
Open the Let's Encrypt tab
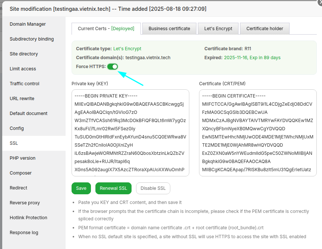point(218,29)
